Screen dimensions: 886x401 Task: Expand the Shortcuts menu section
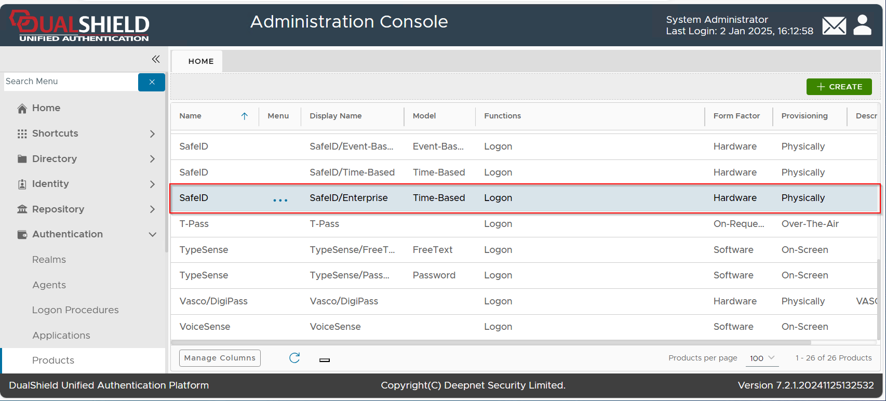152,134
